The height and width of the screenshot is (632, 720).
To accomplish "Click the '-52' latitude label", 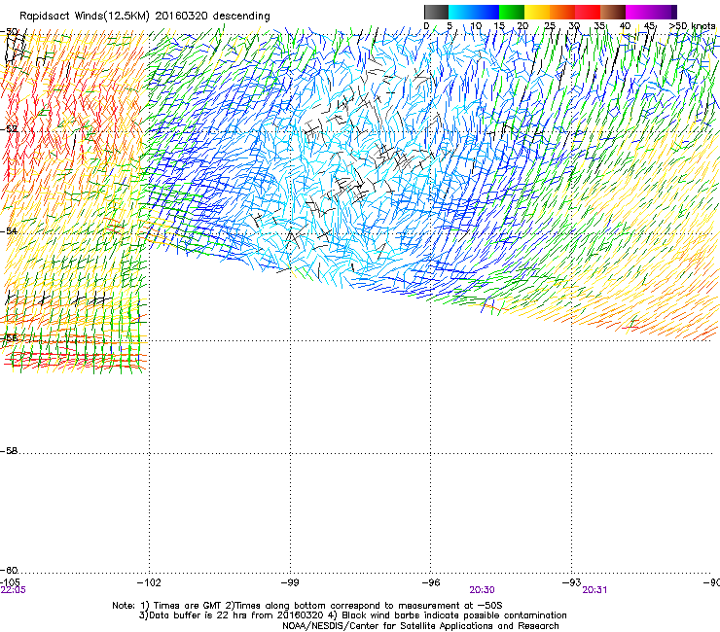I will coord(9,129).
